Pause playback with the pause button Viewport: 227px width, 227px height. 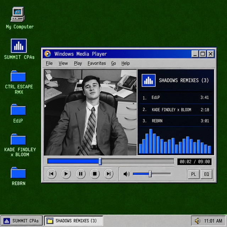pos(81,174)
